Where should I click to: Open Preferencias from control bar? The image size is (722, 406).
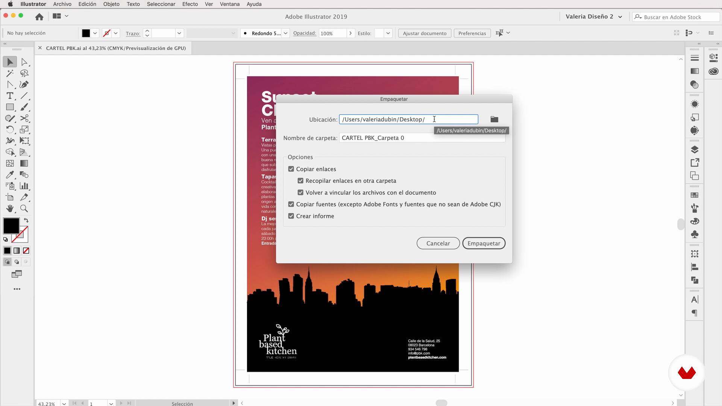tap(472, 33)
